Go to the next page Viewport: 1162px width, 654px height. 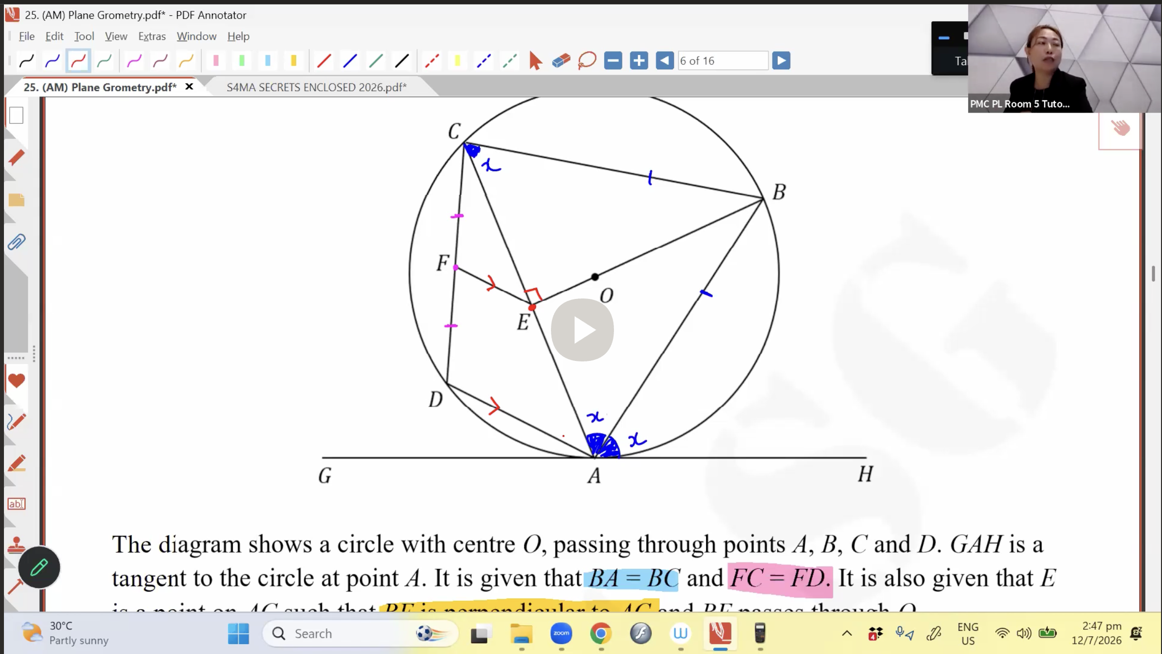(781, 61)
